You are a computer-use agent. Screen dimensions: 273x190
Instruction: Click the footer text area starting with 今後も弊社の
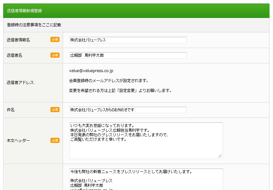146,179
